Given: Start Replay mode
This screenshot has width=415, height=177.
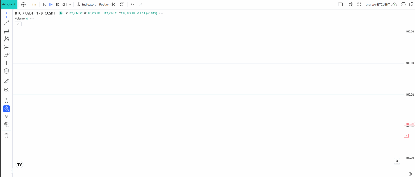Looking at the screenshot, I should 107,4.
